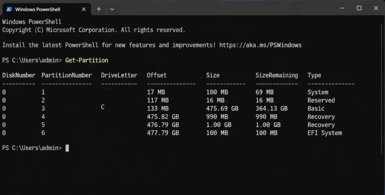The width and height of the screenshot is (385, 195).
Task: Click the Get-Partition command text
Action: (87, 60)
